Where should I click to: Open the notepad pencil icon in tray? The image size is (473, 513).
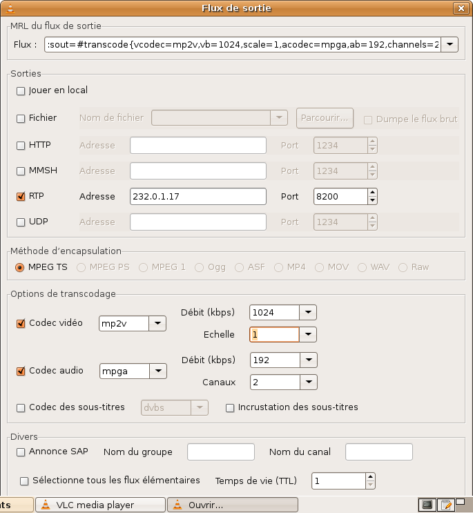pos(446,504)
